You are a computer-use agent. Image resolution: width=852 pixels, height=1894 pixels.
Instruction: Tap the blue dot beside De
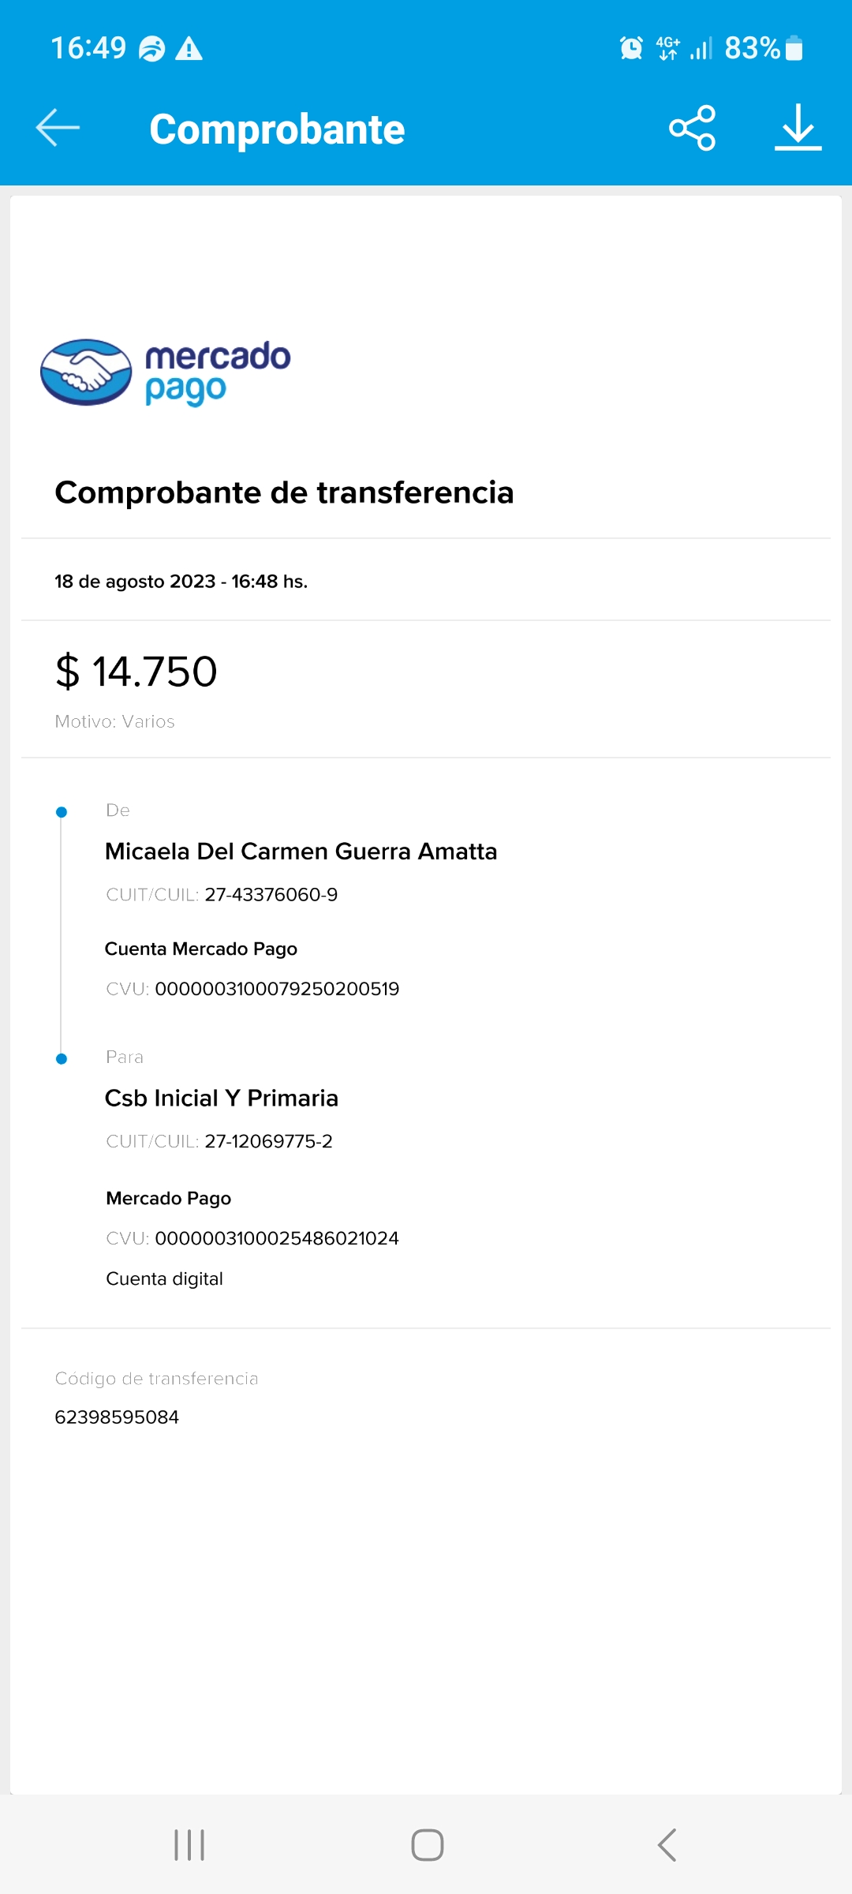coord(62,812)
